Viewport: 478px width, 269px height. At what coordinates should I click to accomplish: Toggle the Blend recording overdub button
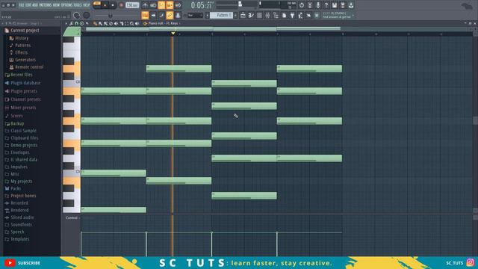170,5
